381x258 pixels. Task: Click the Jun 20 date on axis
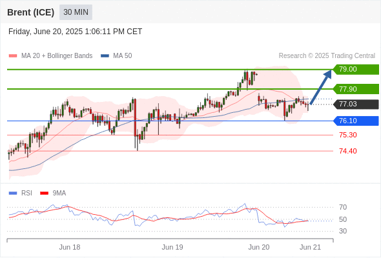click(x=259, y=247)
